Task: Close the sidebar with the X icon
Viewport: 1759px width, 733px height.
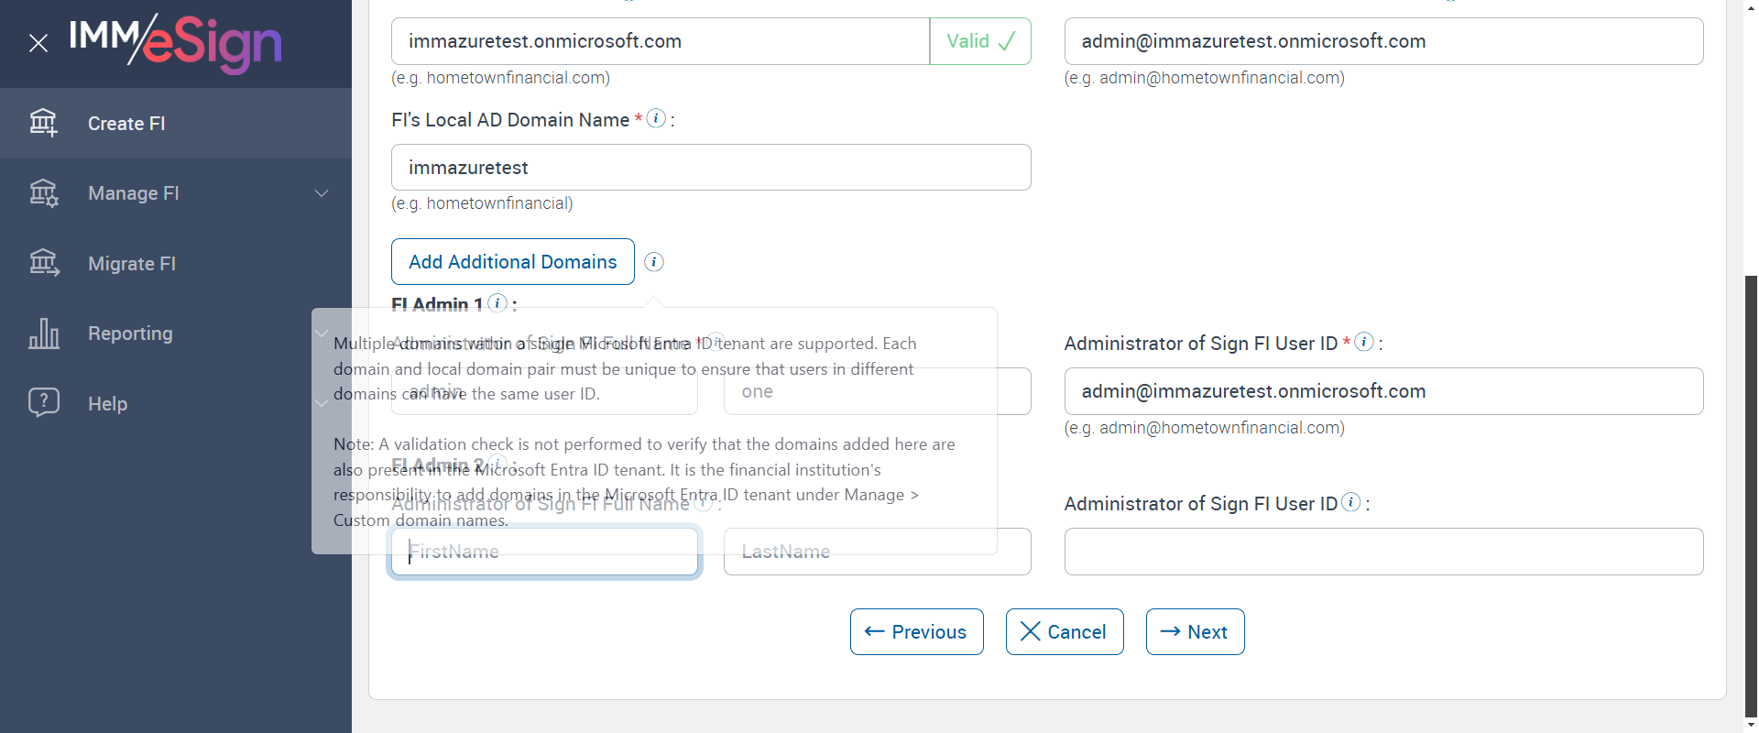Action: (x=38, y=43)
